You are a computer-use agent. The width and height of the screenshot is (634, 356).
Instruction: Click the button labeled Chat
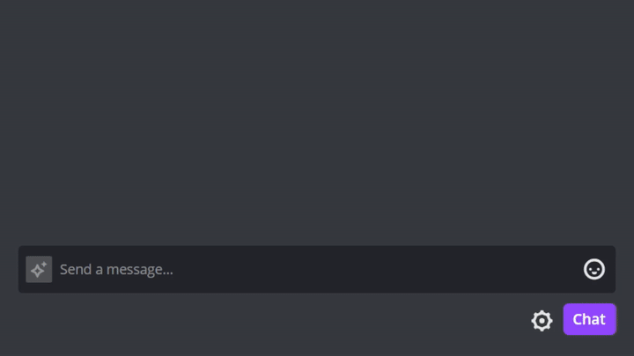tap(589, 319)
